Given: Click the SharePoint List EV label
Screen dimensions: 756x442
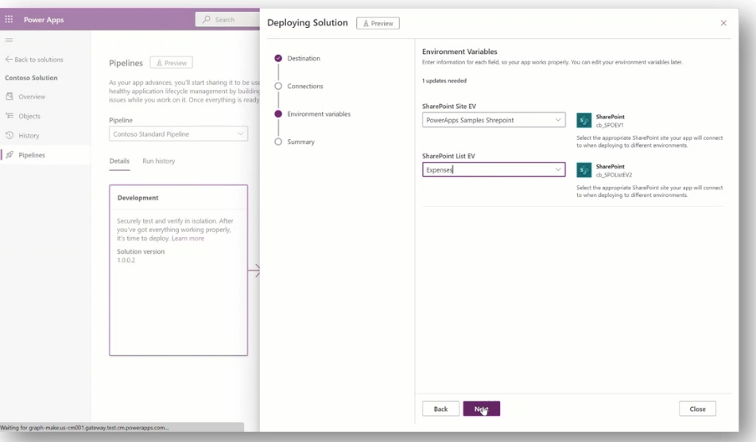Looking at the screenshot, I should tap(448, 156).
